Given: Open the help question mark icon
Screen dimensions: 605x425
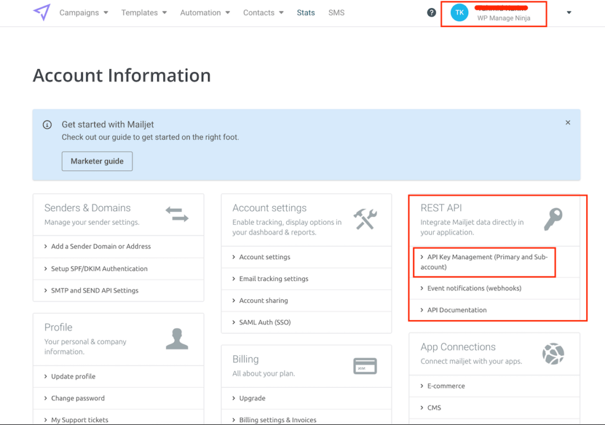Looking at the screenshot, I should coord(431,13).
